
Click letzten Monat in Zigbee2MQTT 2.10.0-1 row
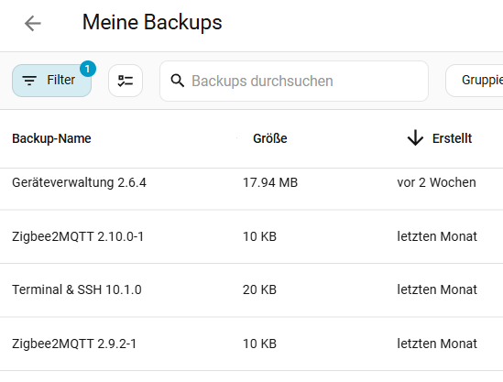[437, 236]
